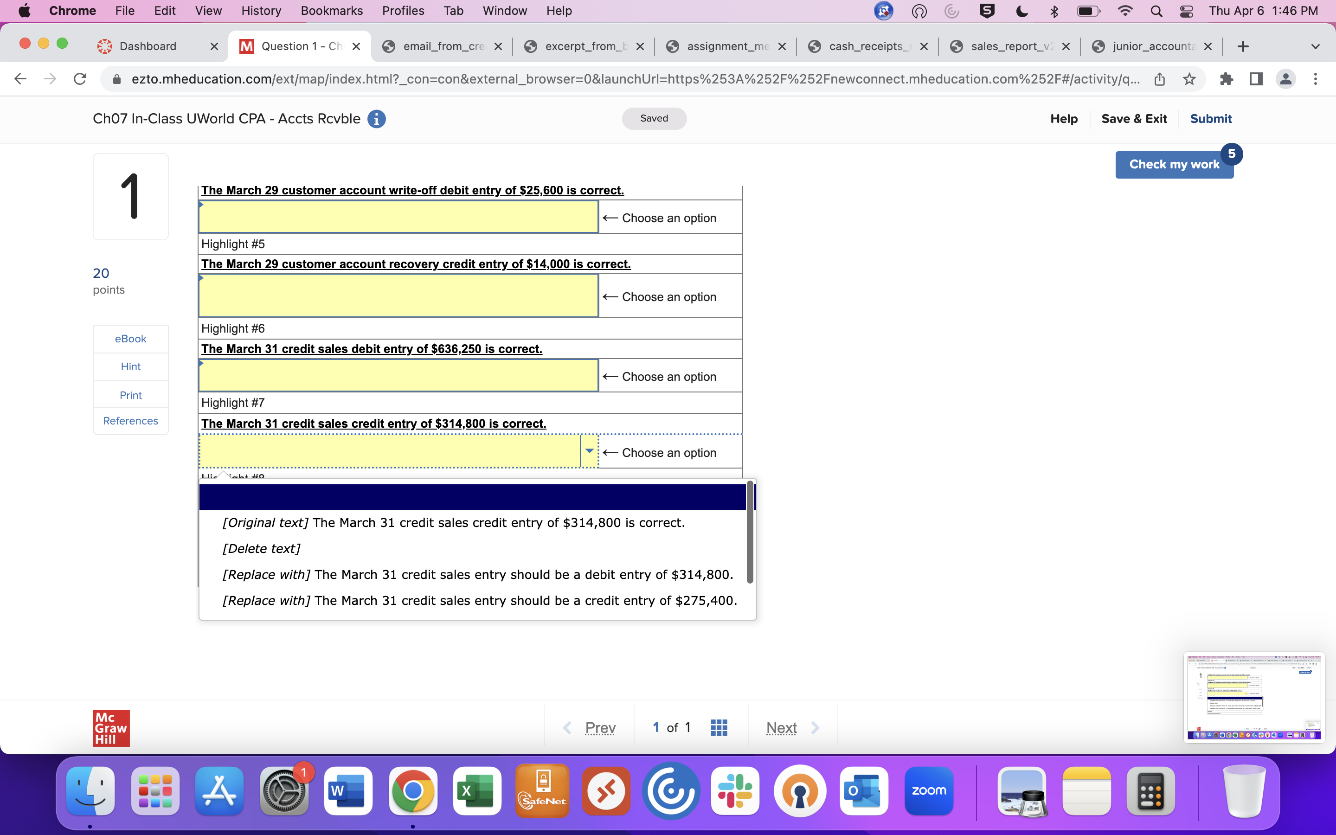Screen dimensions: 1336x835
Task: Click the Submit button
Action: click(1211, 119)
